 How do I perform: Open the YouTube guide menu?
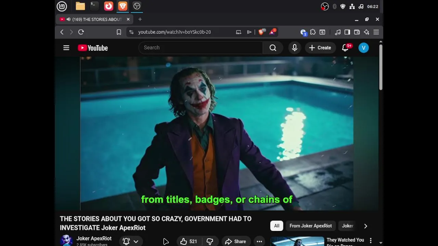(x=66, y=48)
